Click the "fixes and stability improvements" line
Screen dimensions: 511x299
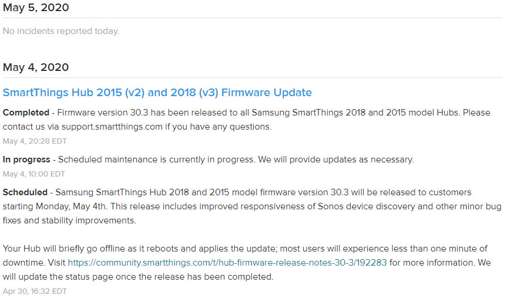coord(69,220)
